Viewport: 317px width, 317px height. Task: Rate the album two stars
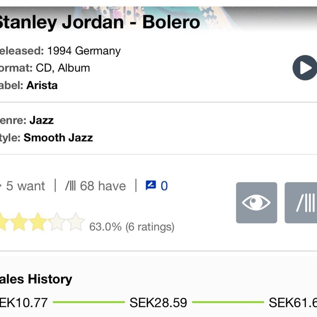tap(19, 223)
